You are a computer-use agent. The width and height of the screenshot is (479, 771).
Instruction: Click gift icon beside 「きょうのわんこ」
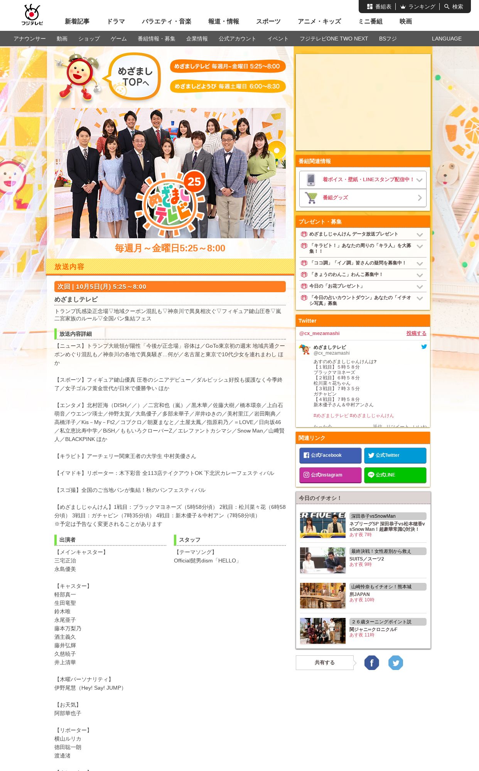pos(304,274)
